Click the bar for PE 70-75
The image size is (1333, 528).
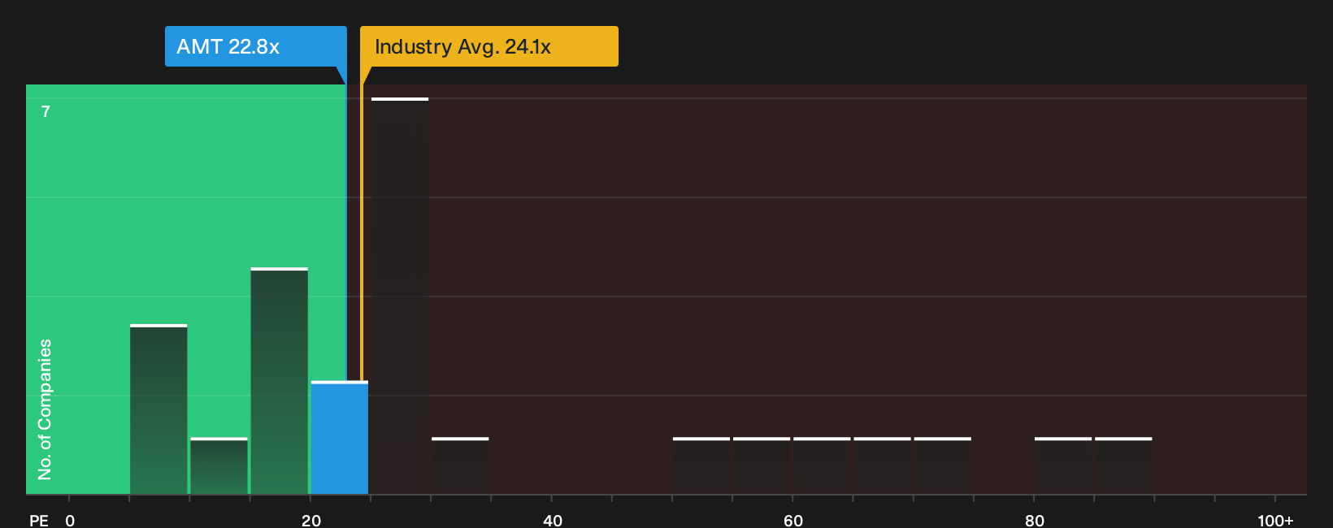tap(943, 466)
